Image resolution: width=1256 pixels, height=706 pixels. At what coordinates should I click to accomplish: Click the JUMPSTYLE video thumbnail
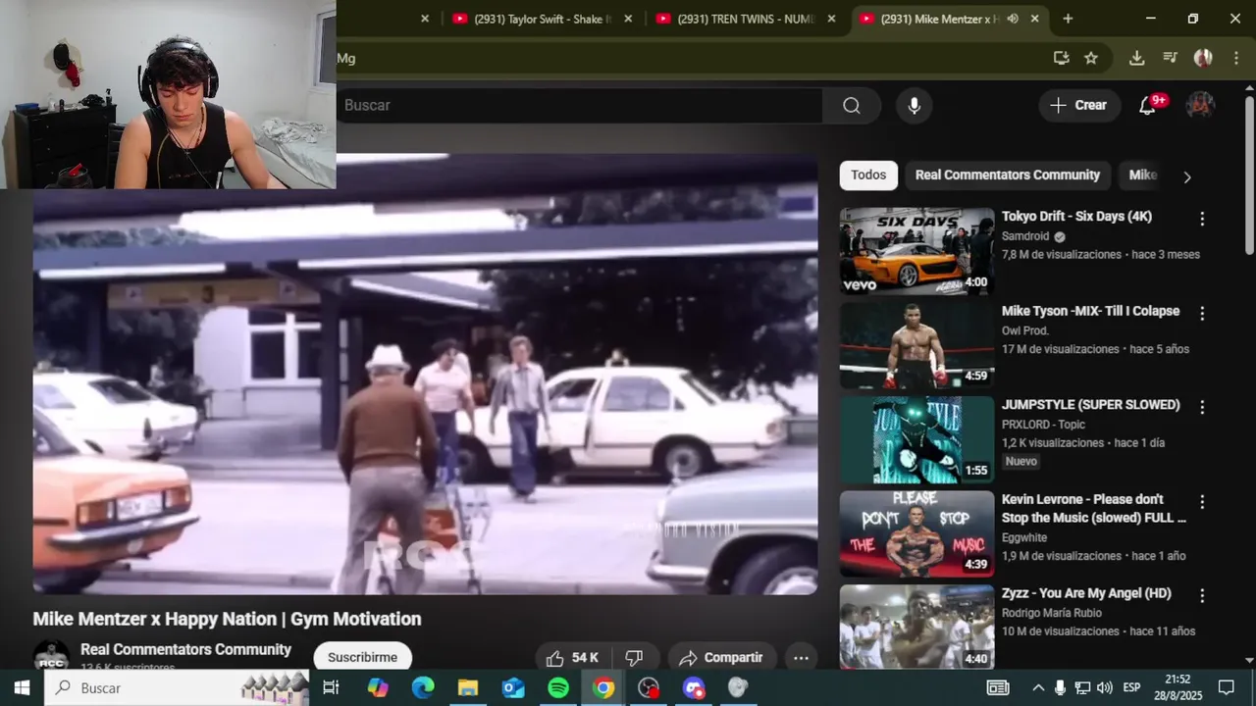pos(916,439)
